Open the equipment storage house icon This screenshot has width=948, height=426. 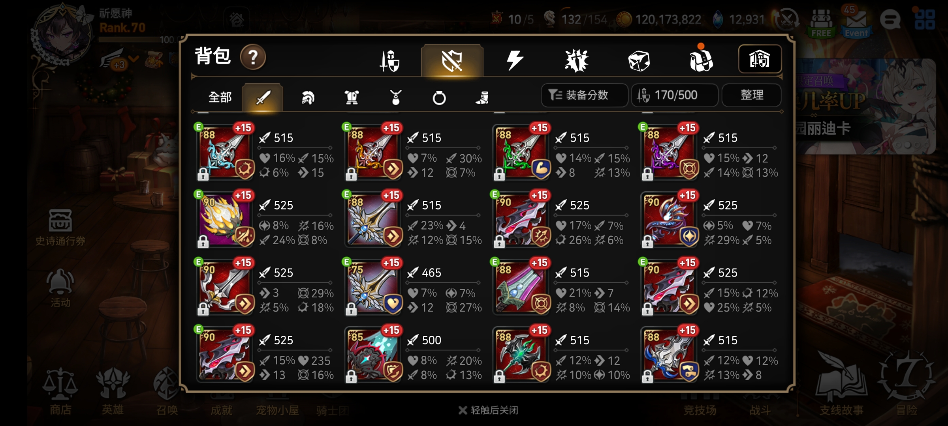[x=760, y=59]
